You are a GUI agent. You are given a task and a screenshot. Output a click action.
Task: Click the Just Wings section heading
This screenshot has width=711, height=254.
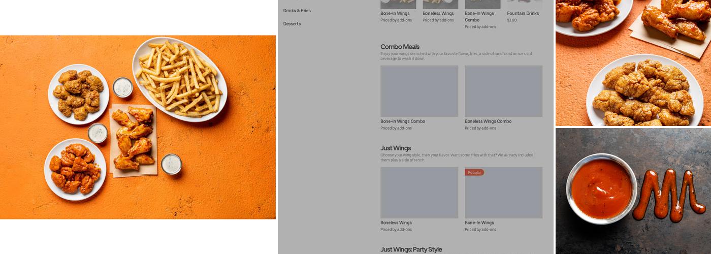[x=396, y=148]
